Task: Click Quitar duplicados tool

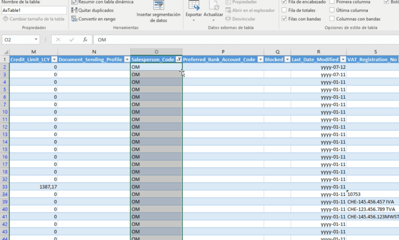Action: pyautogui.click(x=93, y=11)
